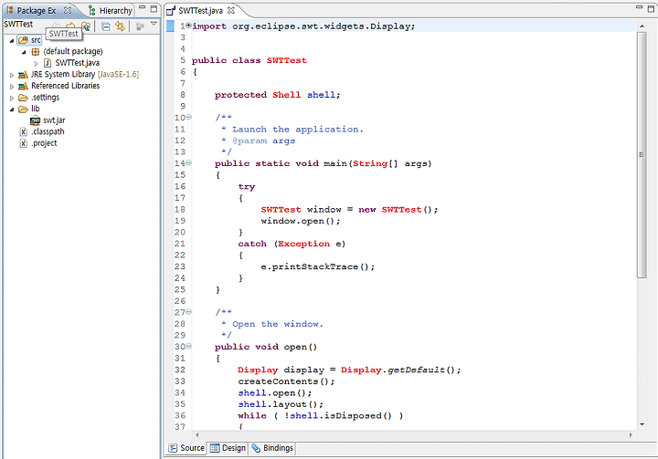Select JRE System Library [JavaSE-1.6]
658x459 pixels.
tap(85, 74)
